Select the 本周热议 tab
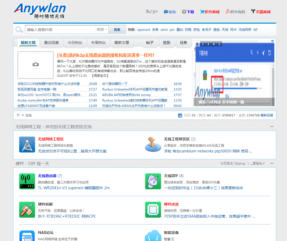This screenshot has width=287, height=241. pos(98,43)
